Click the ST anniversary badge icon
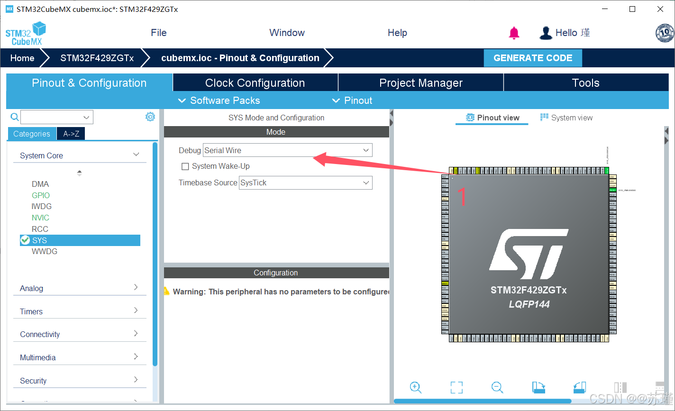Viewport: 675px width, 411px height. pos(665,33)
